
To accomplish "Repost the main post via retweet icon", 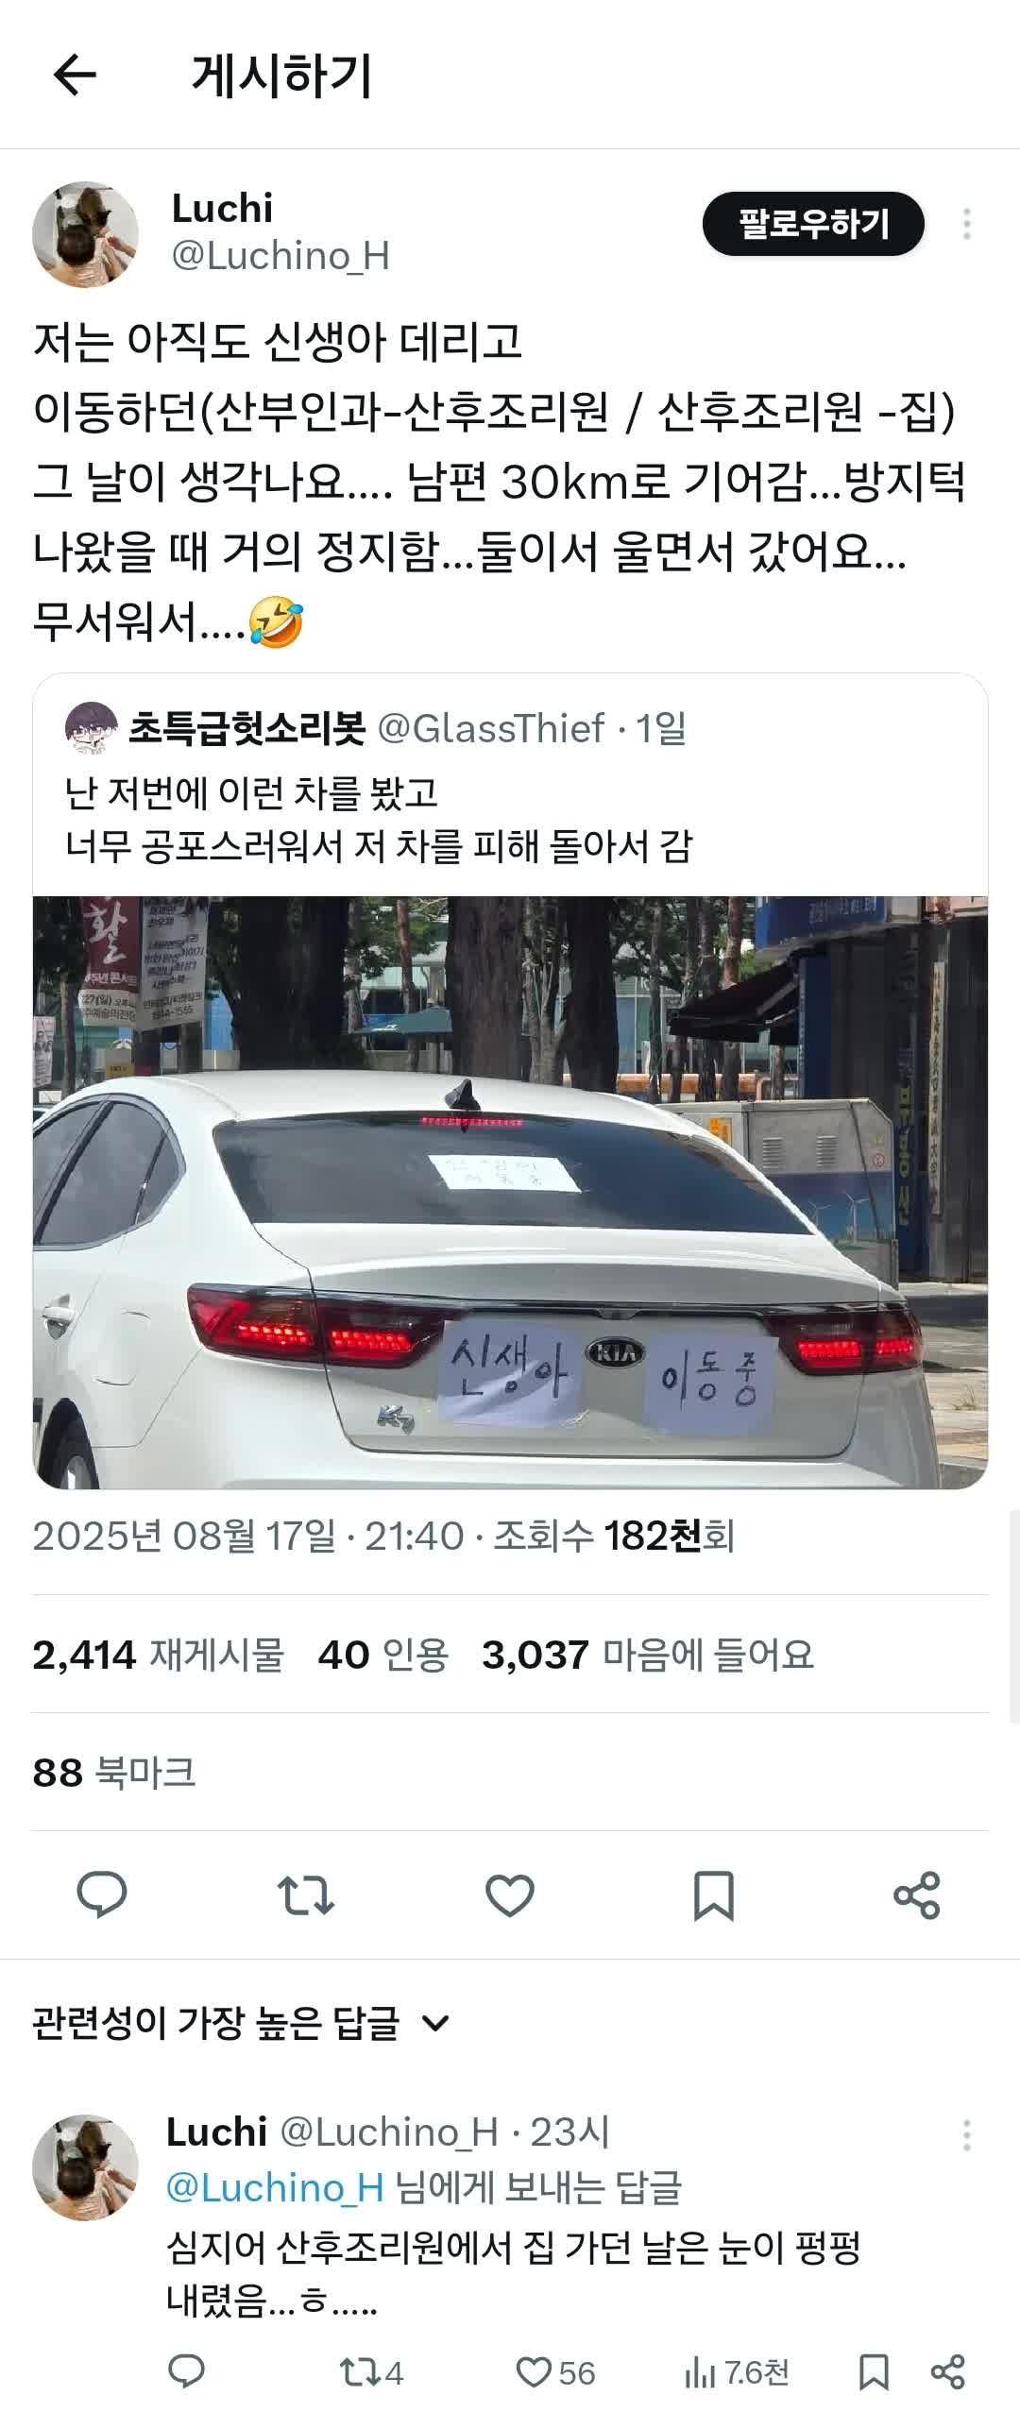I will coord(306,1894).
